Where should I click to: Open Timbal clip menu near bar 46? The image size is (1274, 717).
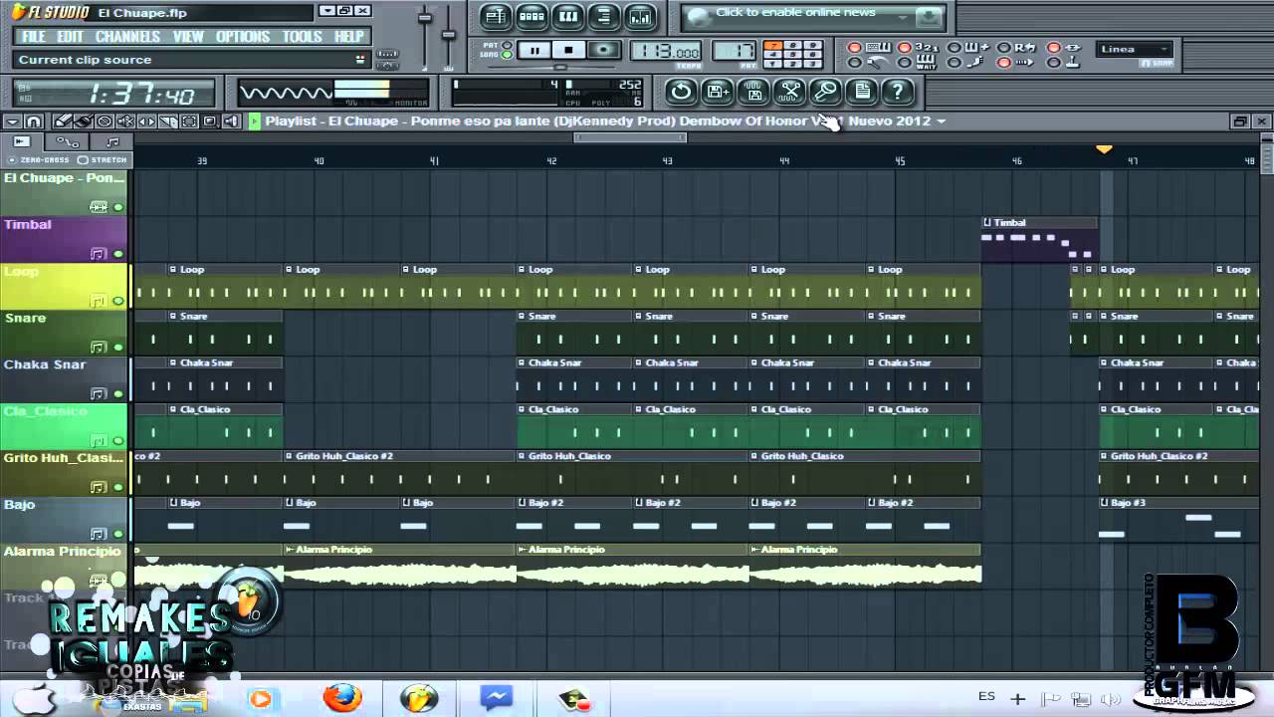pyautogui.click(x=987, y=222)
